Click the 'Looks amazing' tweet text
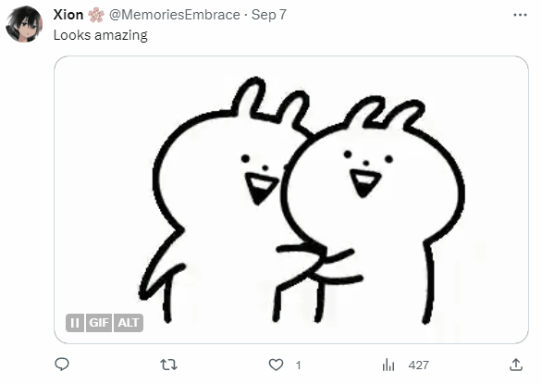The width and height of the screenshot is (542, 384). (101, 35)
